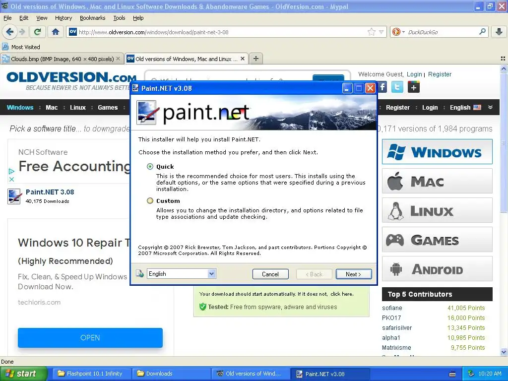Click the Games item in the site nav bar

pos(108,108)
